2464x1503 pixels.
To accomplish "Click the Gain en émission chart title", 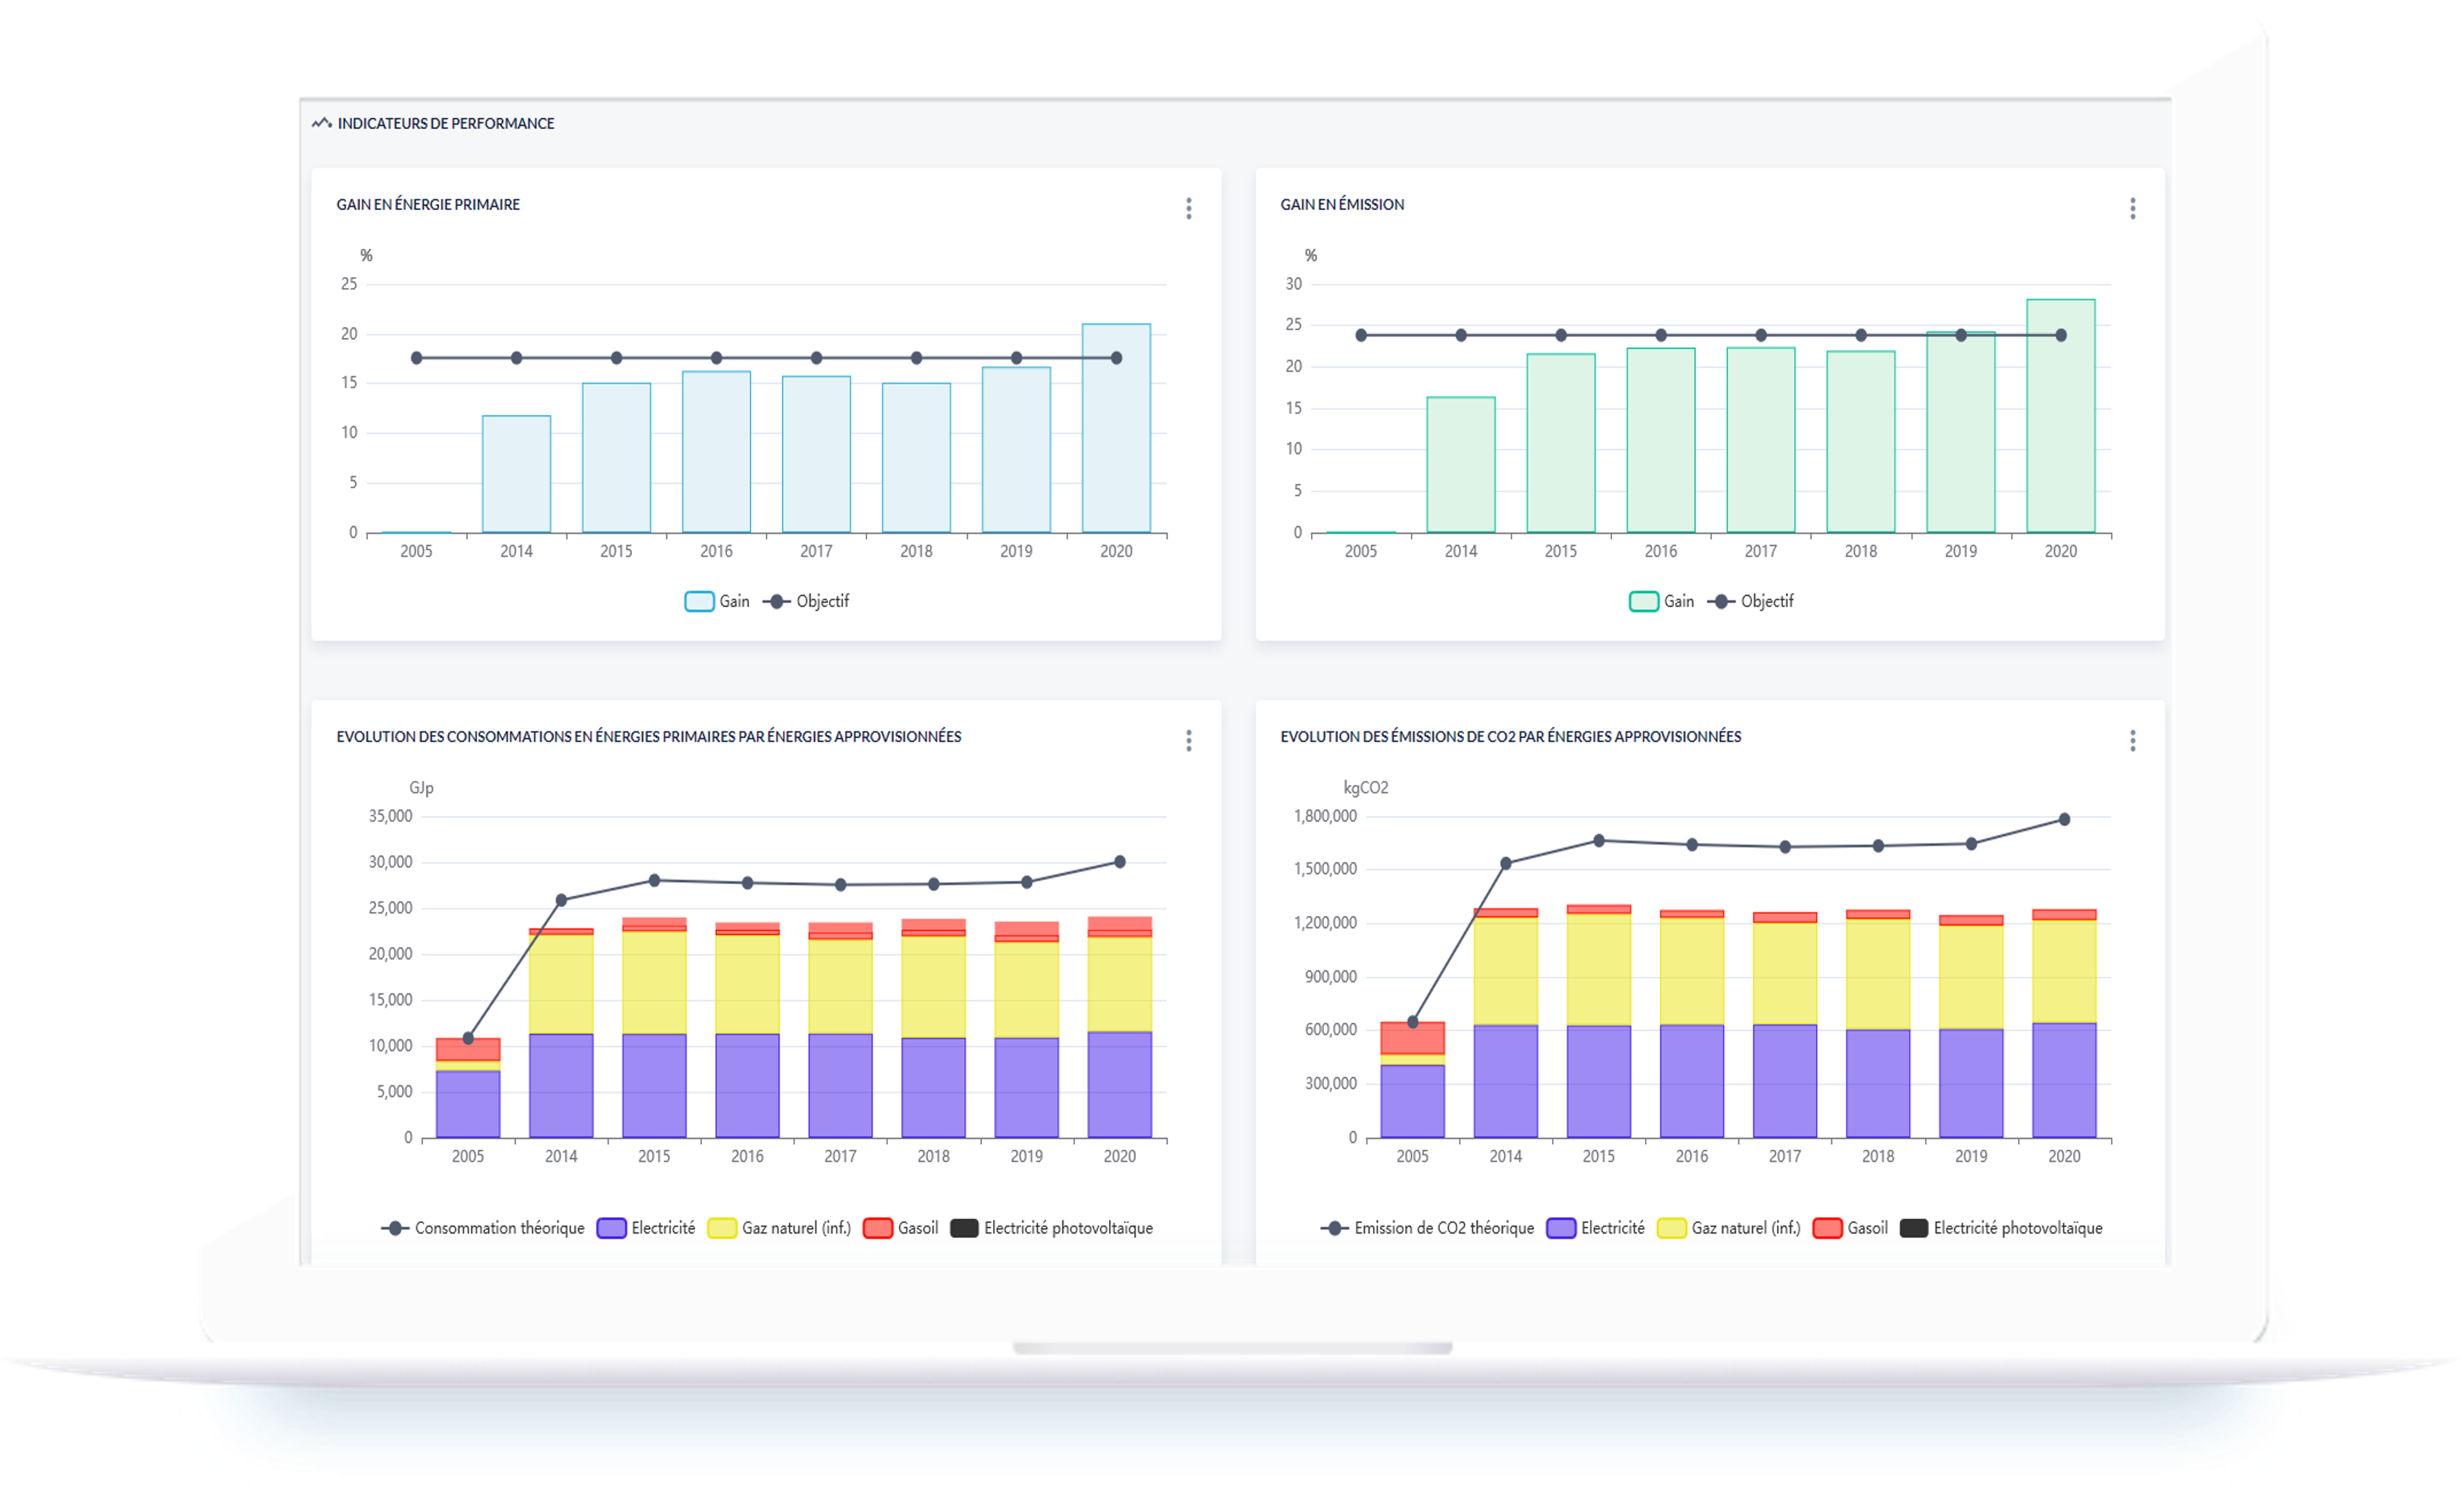I will click(1342, 204).
